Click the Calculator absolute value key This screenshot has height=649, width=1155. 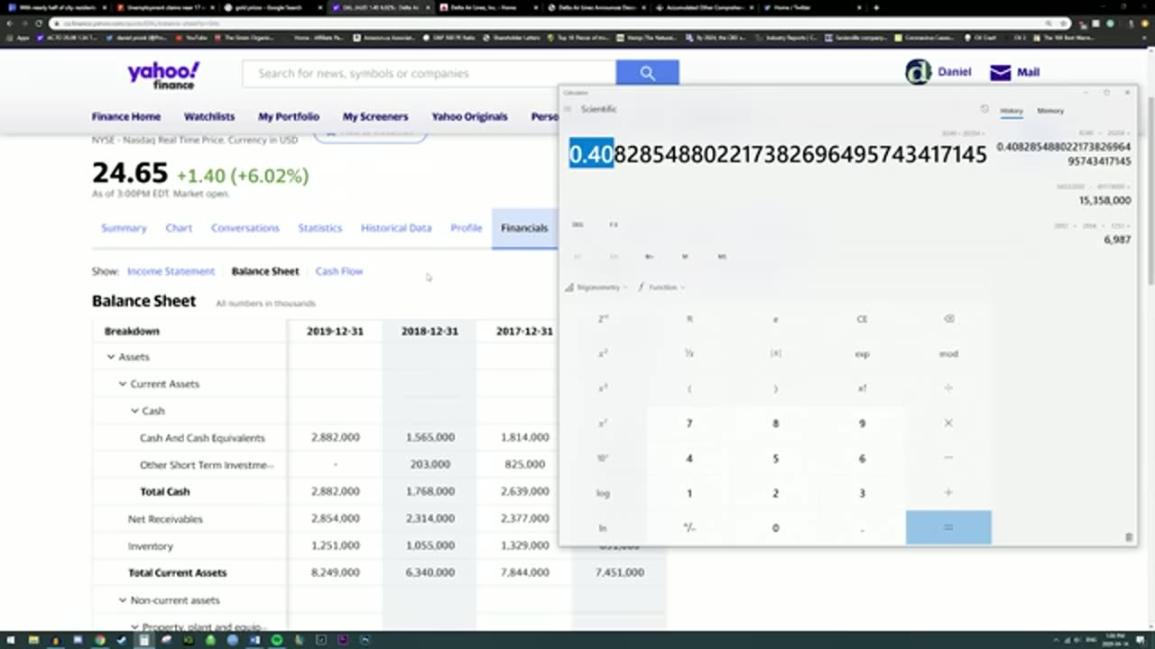[x=775, y=354]
